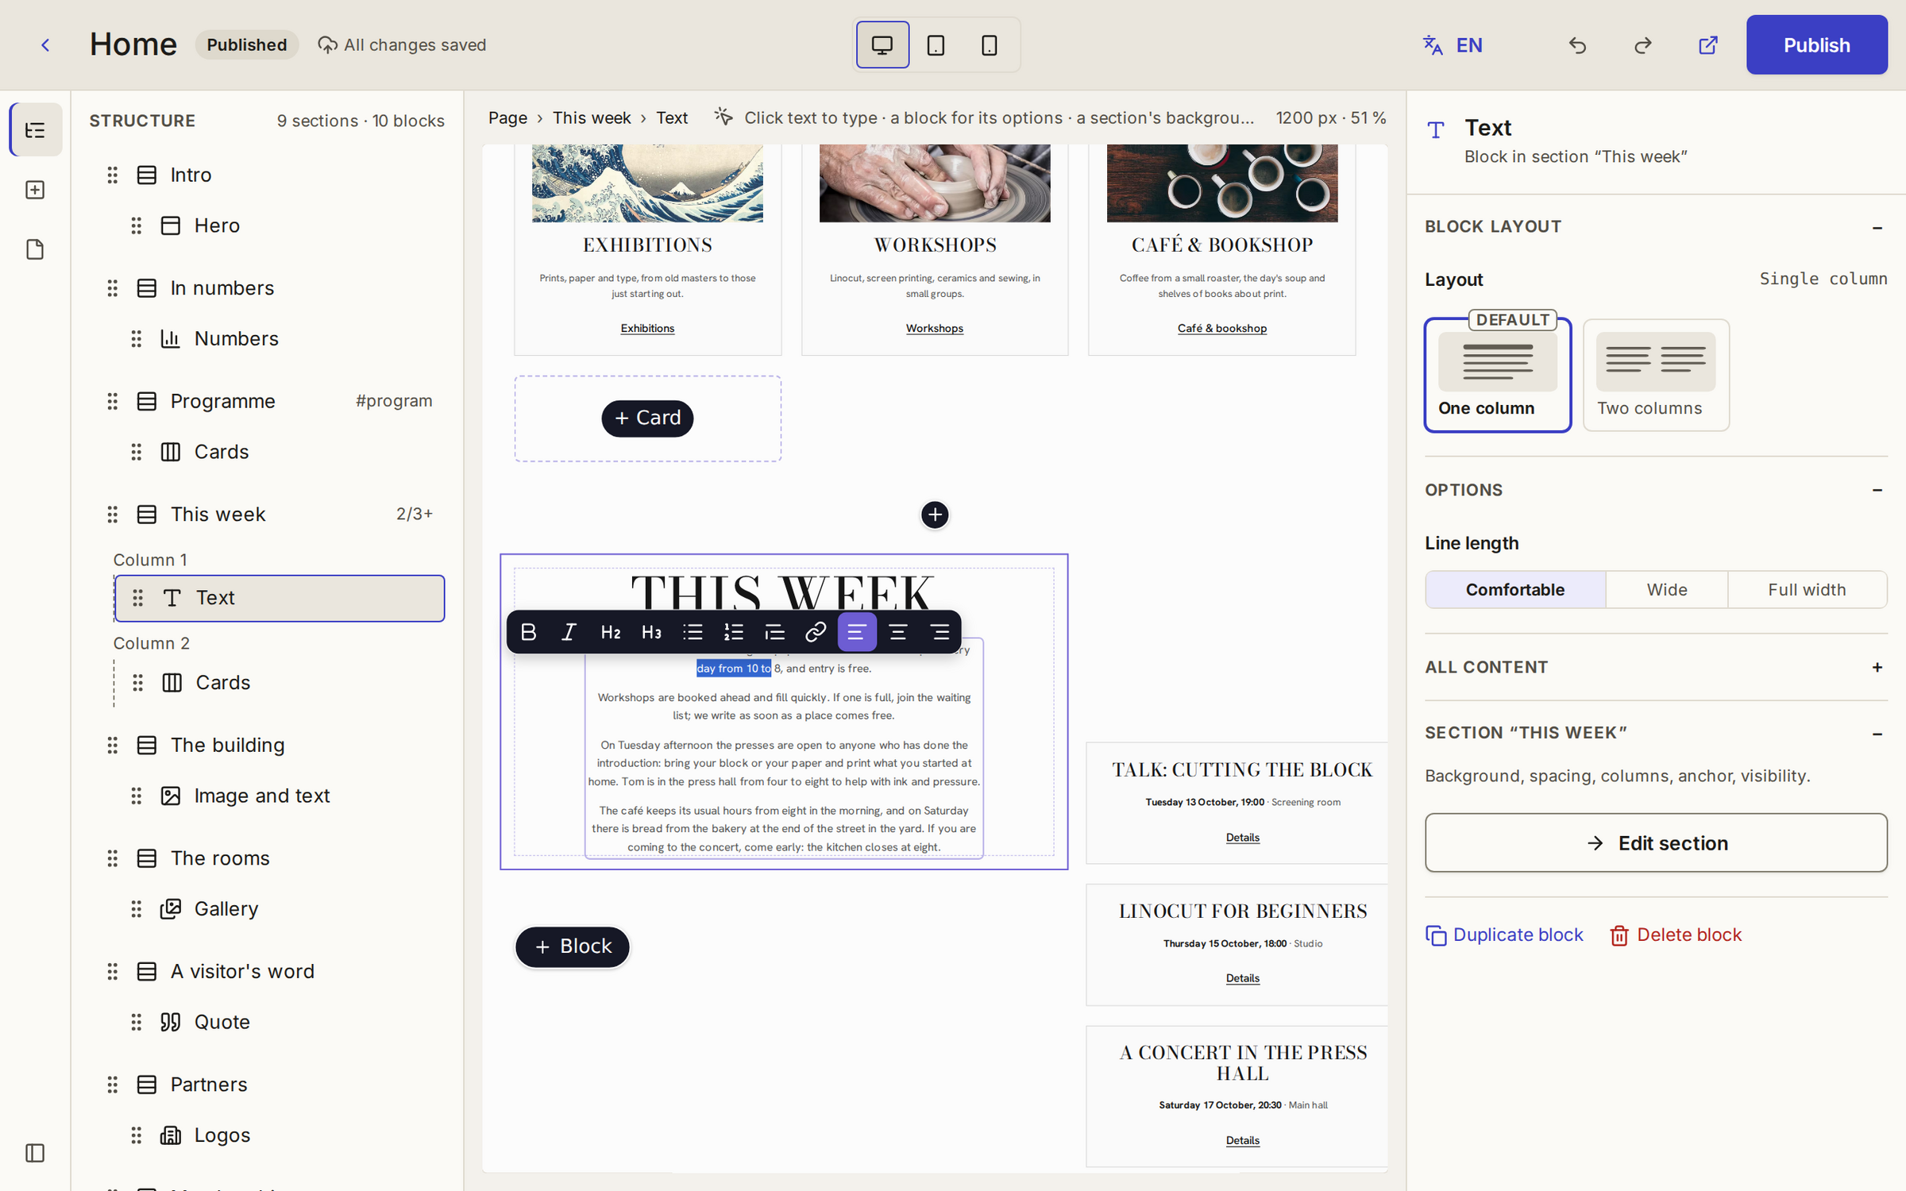
Task: Apply italic formatting to the selection
Action: click(x=569, y=632)
